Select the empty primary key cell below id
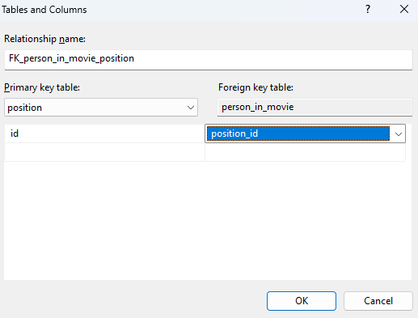Screen dimensions: 418x318 [104, 152]
